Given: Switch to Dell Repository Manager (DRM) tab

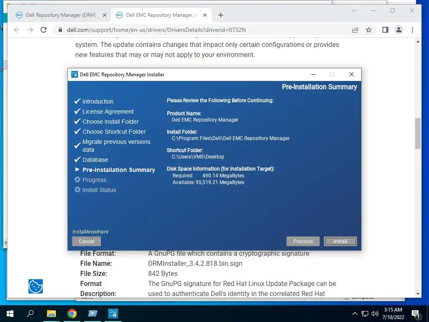Looking at the screenshot, I should 61,15.
